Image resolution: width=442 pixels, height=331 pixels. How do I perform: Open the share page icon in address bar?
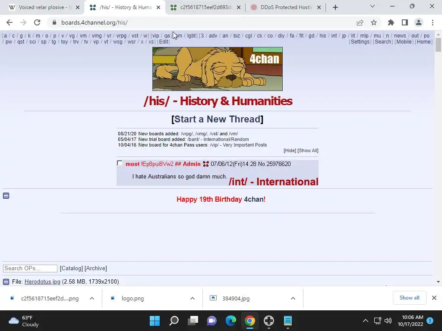pos(360,22)
